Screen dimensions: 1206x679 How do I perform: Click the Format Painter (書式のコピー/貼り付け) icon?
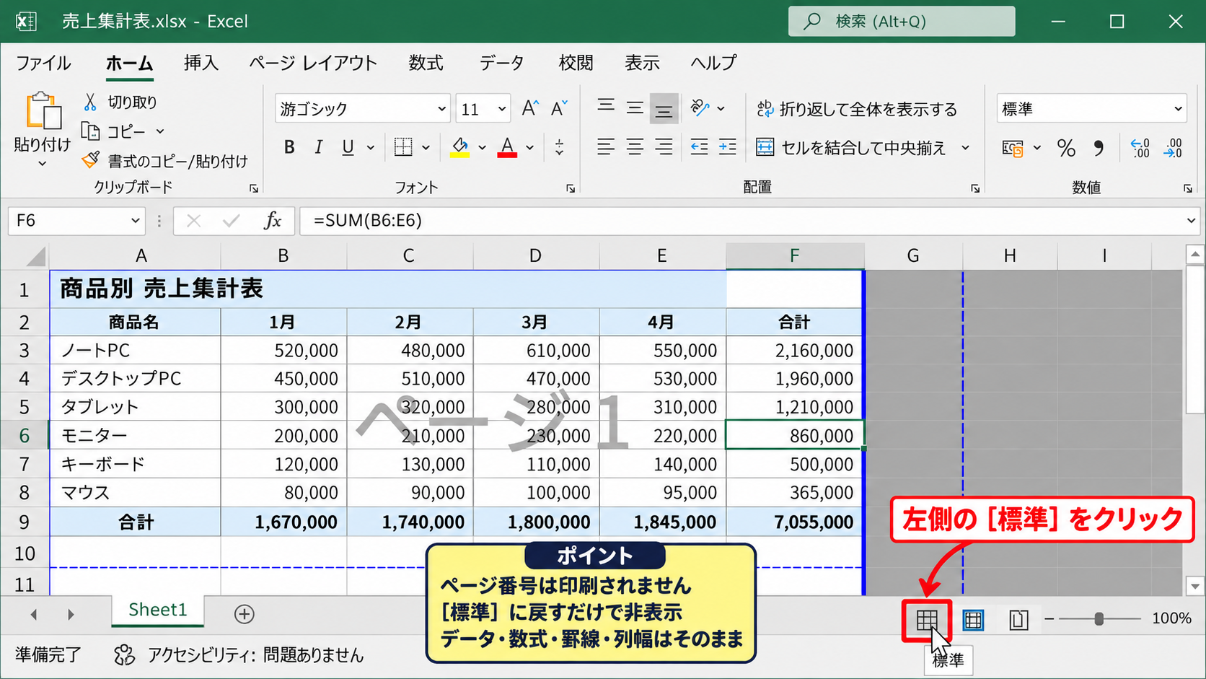click(x=90, y=160)
